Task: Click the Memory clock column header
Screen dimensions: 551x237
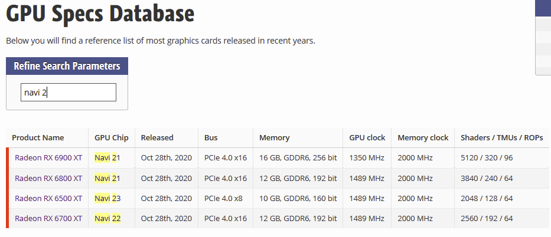Action: click(423, 138)
